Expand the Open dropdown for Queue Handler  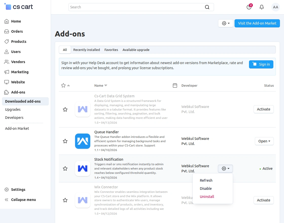(264, 141)
